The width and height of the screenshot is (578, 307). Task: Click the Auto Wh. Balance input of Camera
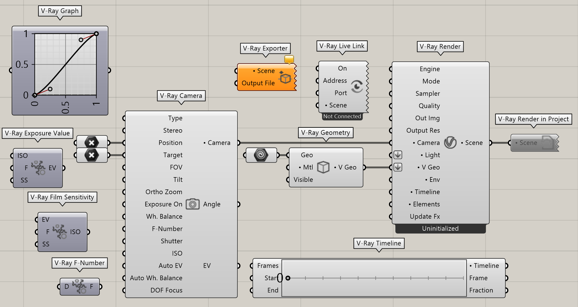pos(156,278)
